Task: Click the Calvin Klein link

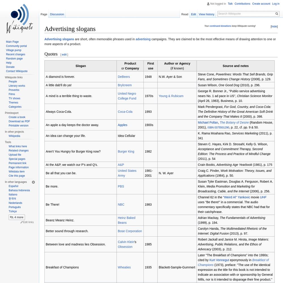Action: point(126,242)
